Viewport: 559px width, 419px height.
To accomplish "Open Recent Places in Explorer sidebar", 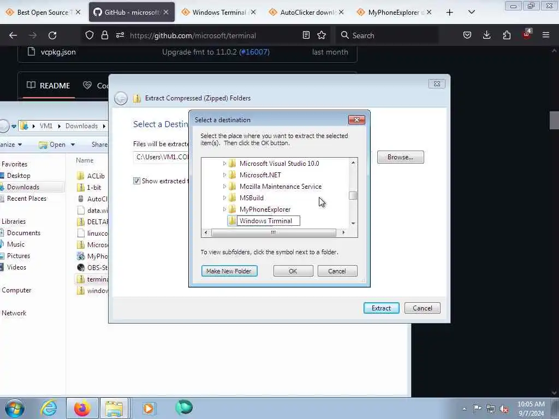I will coord(27,199).
